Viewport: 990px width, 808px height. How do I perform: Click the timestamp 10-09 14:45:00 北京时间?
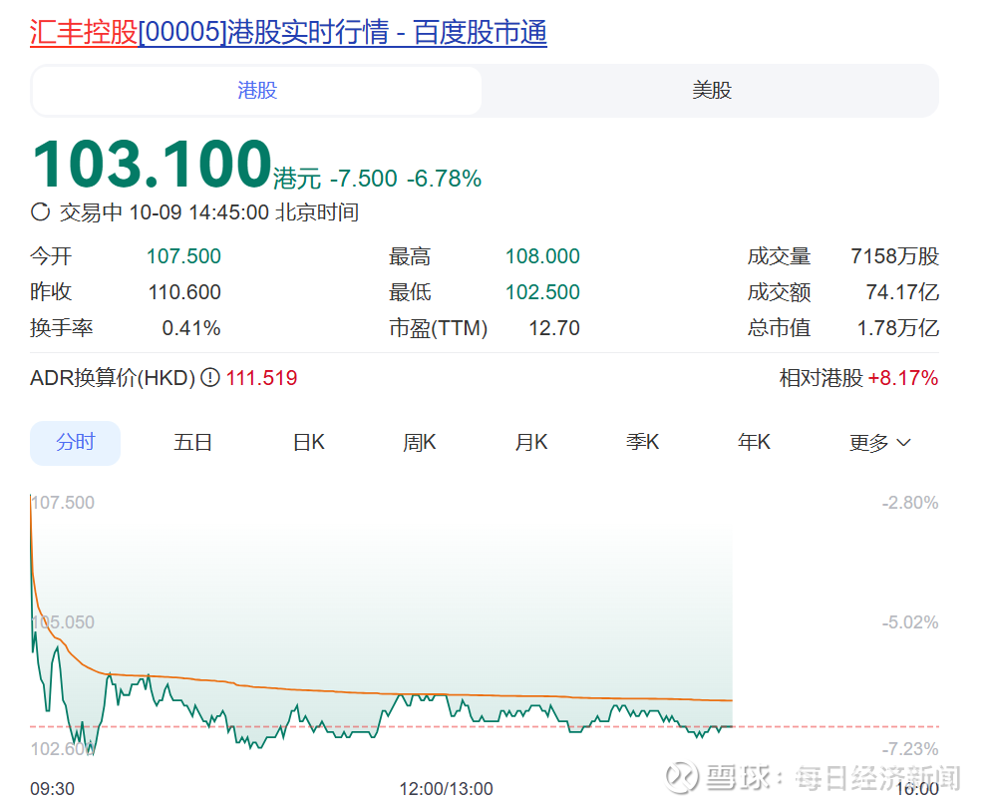tap(244, 212)
